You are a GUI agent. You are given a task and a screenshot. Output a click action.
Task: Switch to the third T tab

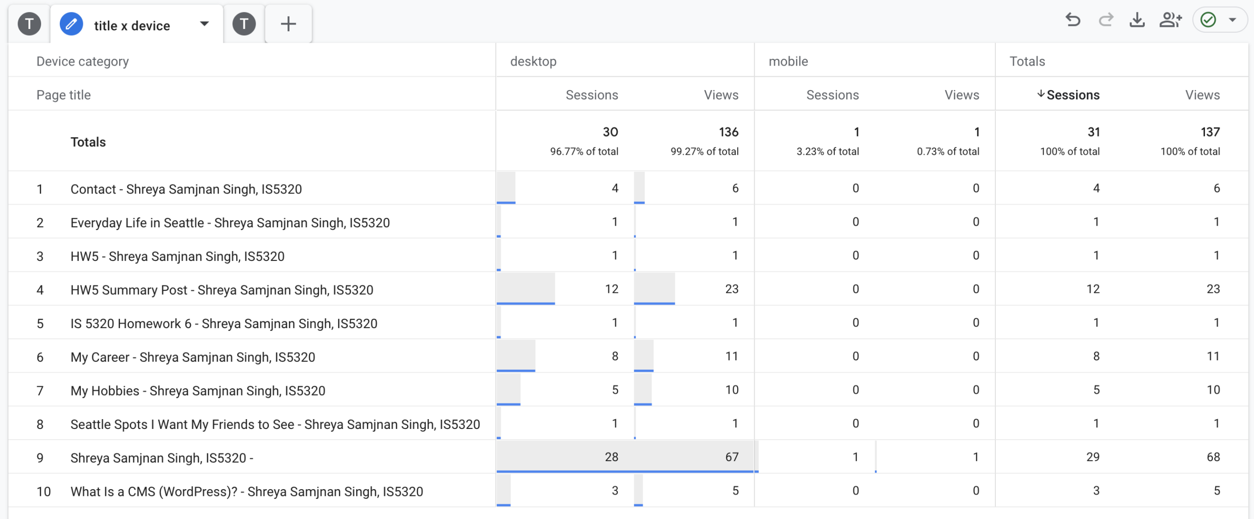pyautogui.click(x=244, y=24)
